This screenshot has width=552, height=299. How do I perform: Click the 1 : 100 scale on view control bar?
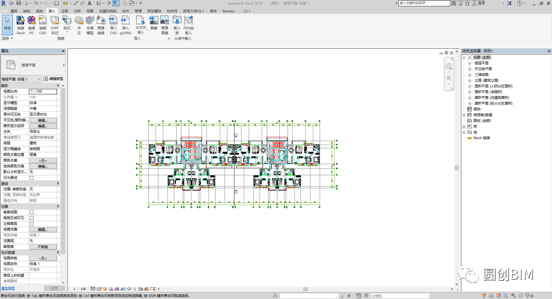click(80, 289)
